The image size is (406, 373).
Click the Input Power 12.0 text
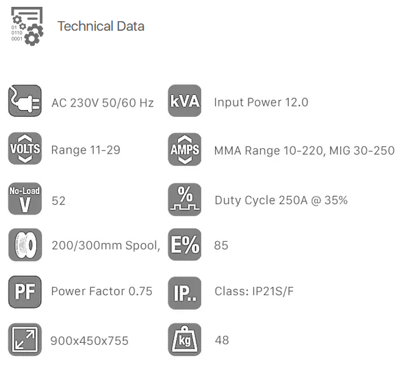261,102
